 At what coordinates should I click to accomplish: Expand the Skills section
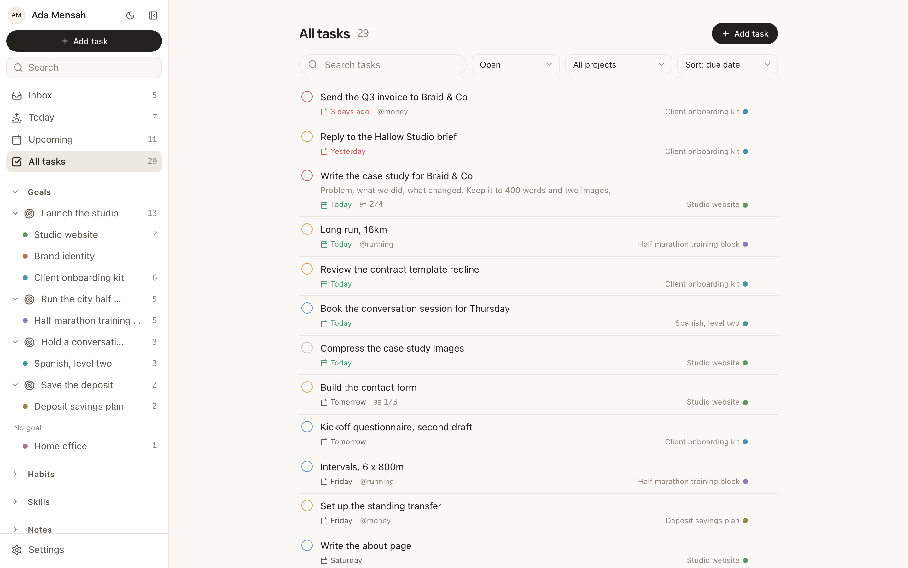[x=15, y=502]
